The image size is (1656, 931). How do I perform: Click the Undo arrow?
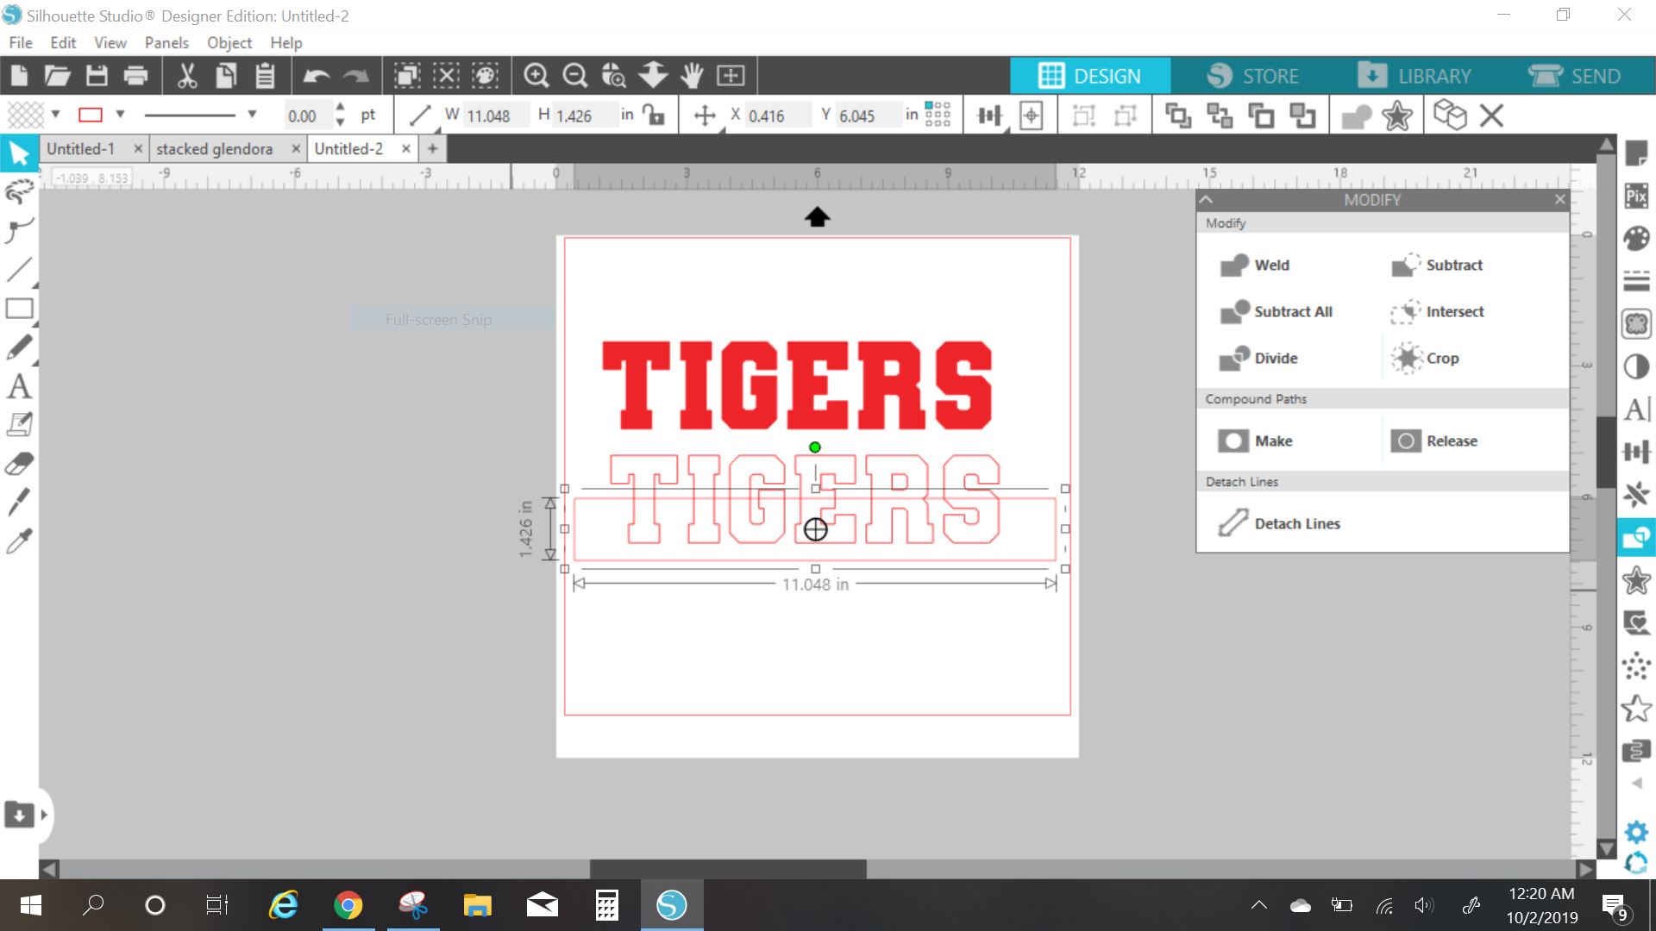pos(317,76)
